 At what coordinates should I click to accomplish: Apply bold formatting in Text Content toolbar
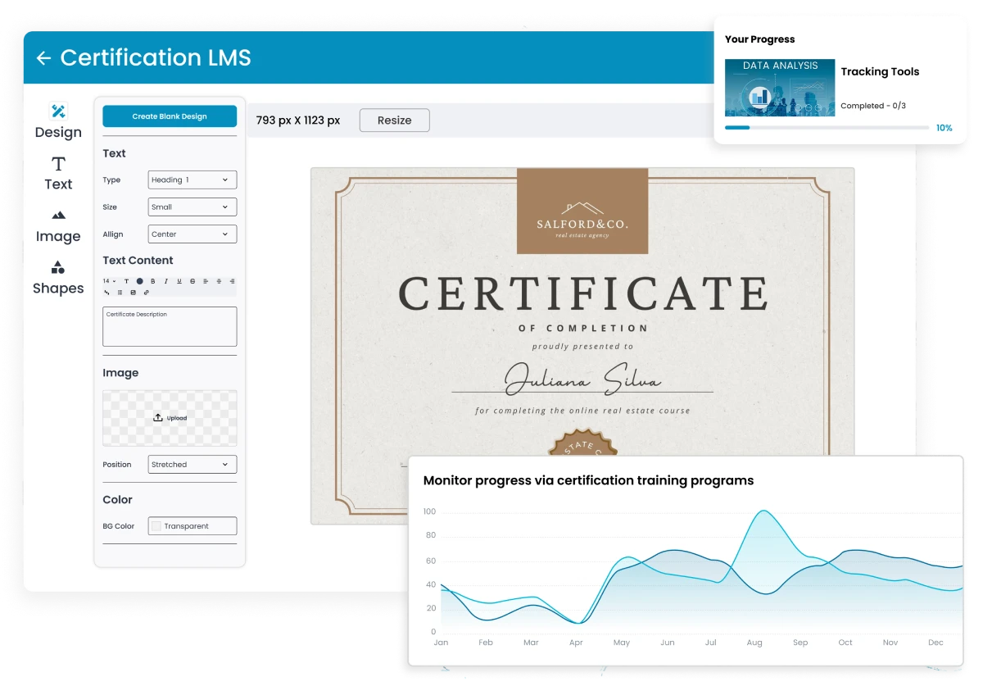click(153, 281)
